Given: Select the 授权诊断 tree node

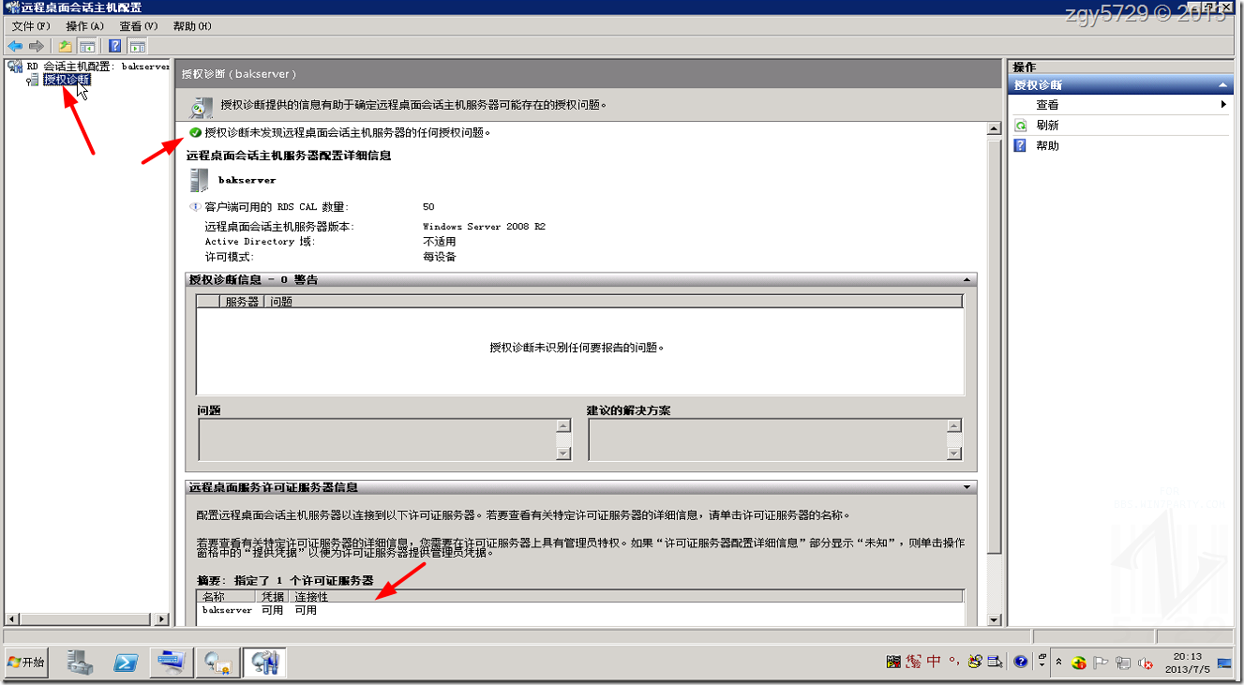Looking at the screenshot, I should pyautogui.click(x=67, y=80).
